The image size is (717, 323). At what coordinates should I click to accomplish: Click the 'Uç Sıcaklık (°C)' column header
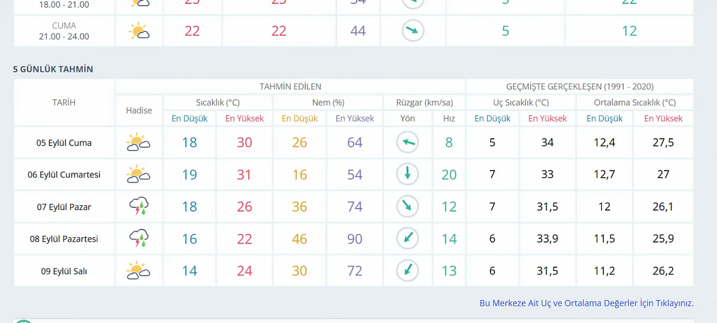[521, 103]
